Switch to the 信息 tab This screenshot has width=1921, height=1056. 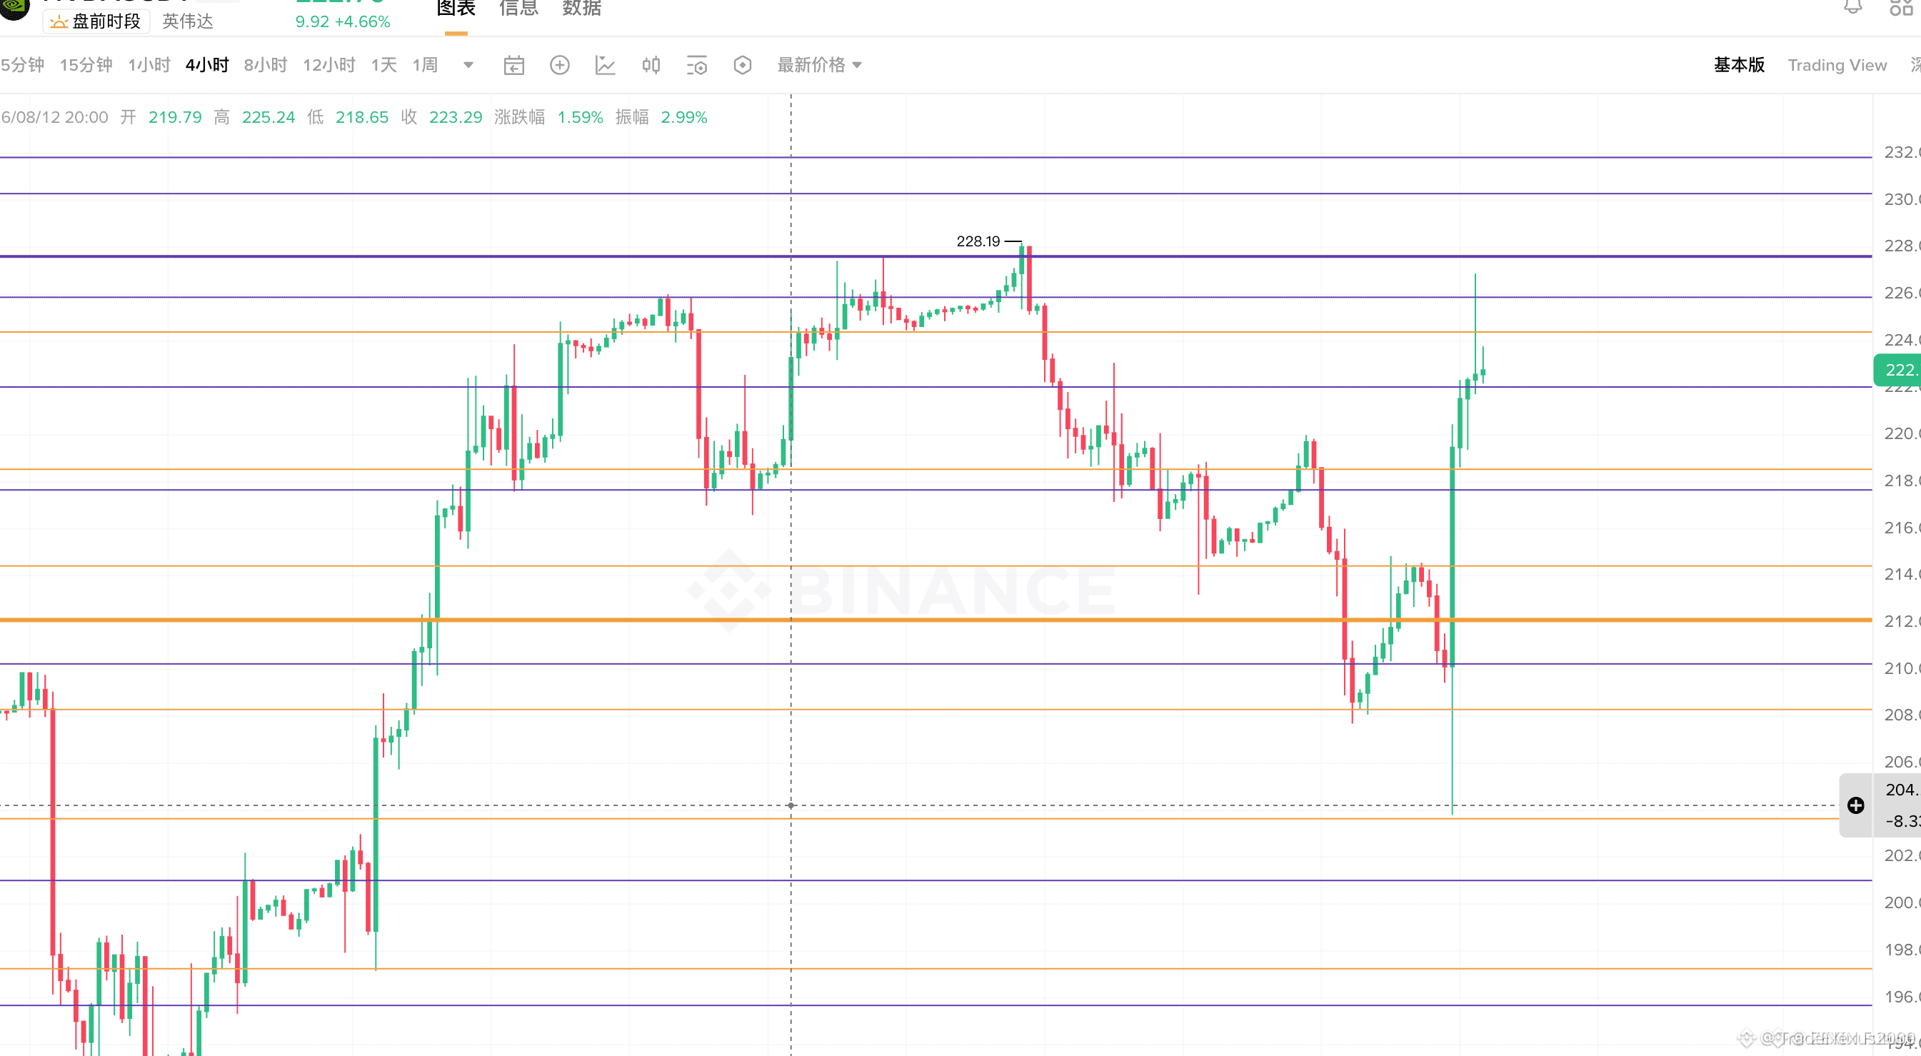518,9
